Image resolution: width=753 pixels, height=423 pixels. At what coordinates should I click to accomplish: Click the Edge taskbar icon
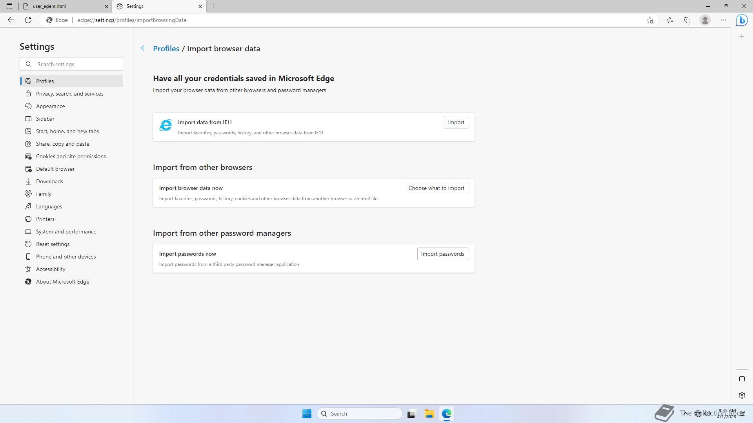[x=447, y=414]
